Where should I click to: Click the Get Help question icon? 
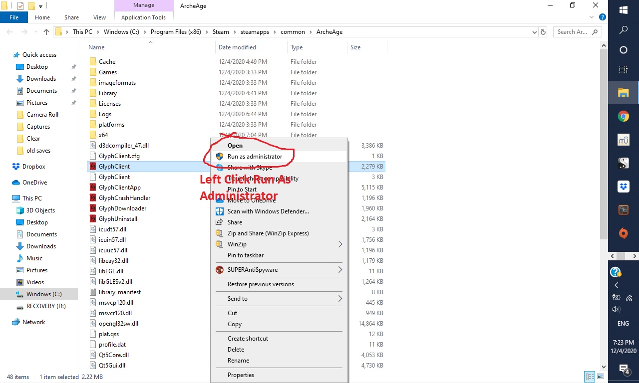pyautogui.click(x=616, y=272)
